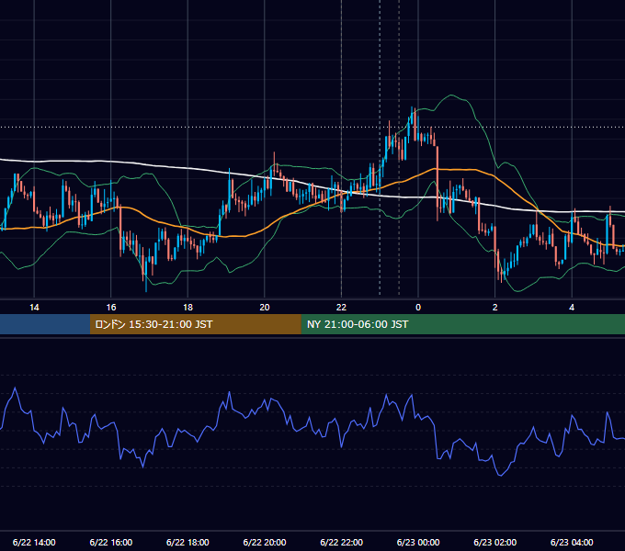The height and width of the screenshot is (551, 625).
Task: Click the 6/23 04:00 date label
Action: pyautogui.click(x=572, y=542)
